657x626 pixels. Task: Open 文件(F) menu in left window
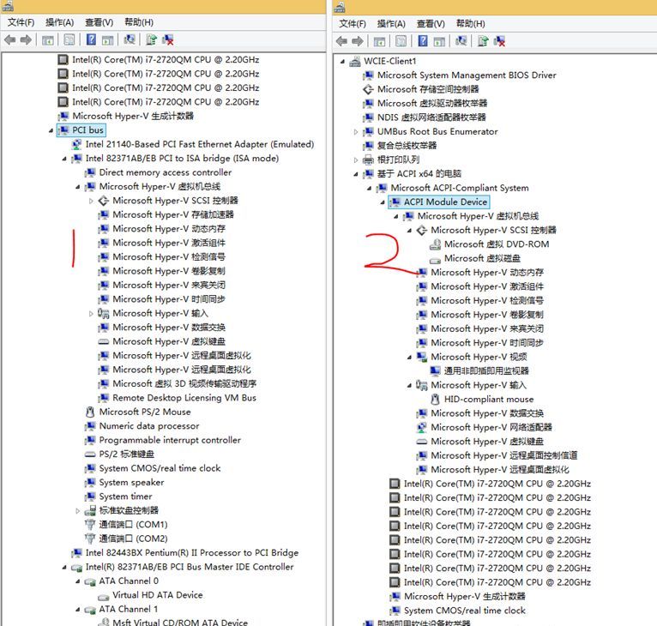coord(21,22)
